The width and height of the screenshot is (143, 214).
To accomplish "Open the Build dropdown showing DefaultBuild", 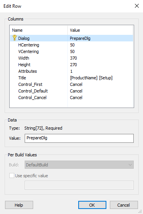I will click(x=79, y=165).
